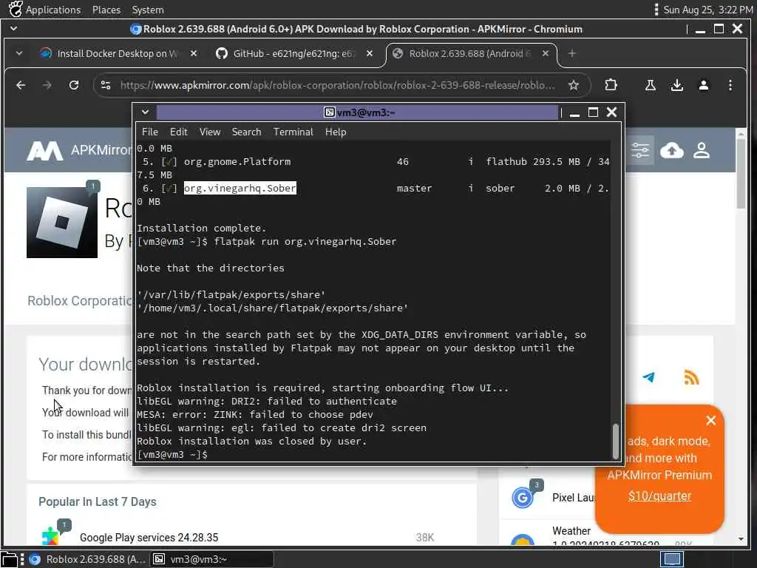The width and height of the screenshot is (757, 568).
Task: Click the terminal shell prompt line
Action: pyautogui.click(x=172, y=455)
